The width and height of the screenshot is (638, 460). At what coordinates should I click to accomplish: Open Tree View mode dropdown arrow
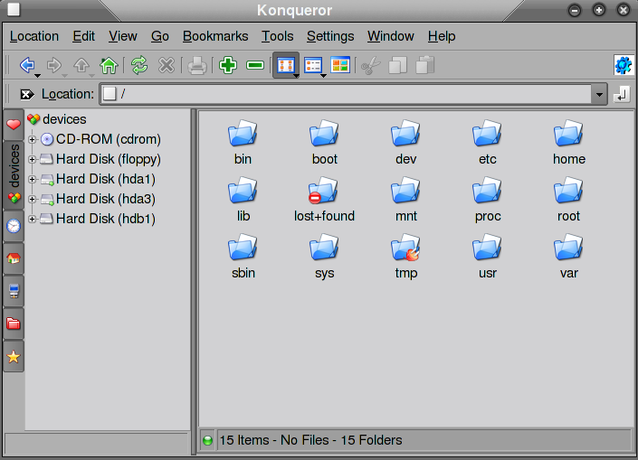(323, 76)
